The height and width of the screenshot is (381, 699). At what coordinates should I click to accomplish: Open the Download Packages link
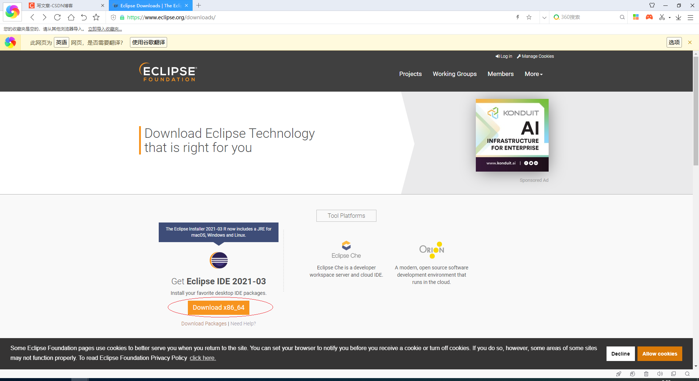click(x=204, y=324)
